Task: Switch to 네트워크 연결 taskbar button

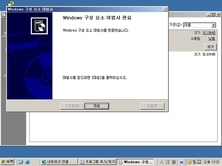Action: click(x=59, y=162)
